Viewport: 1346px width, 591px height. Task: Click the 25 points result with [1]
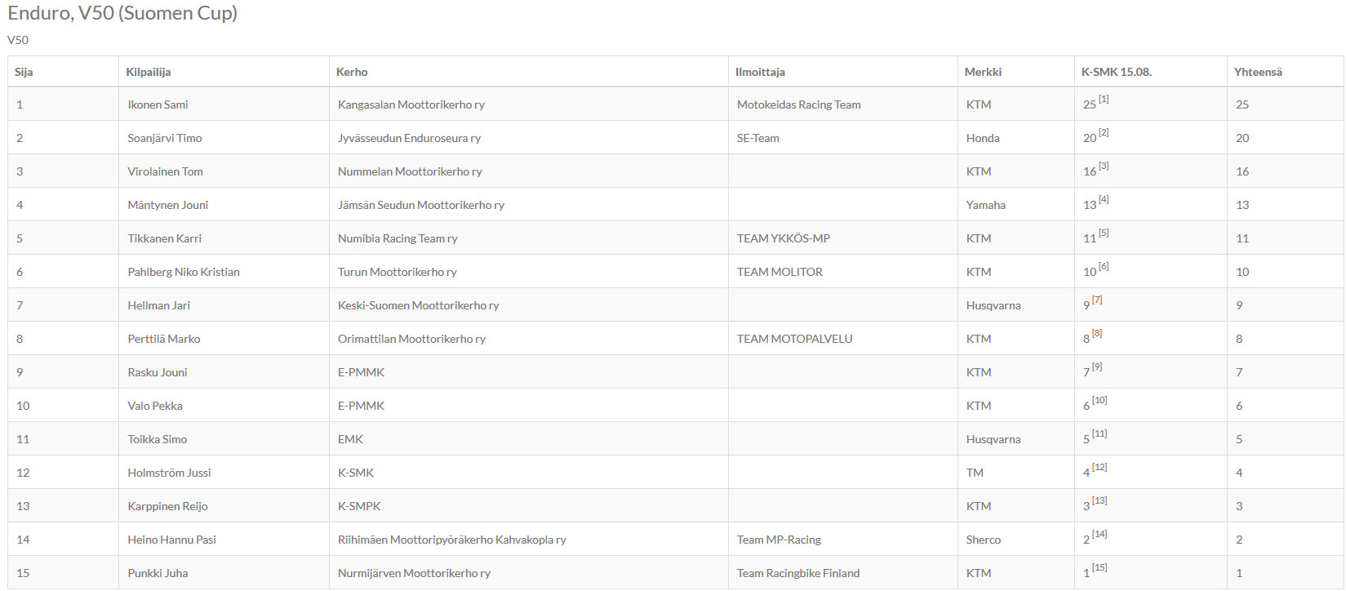[1095, 103]
